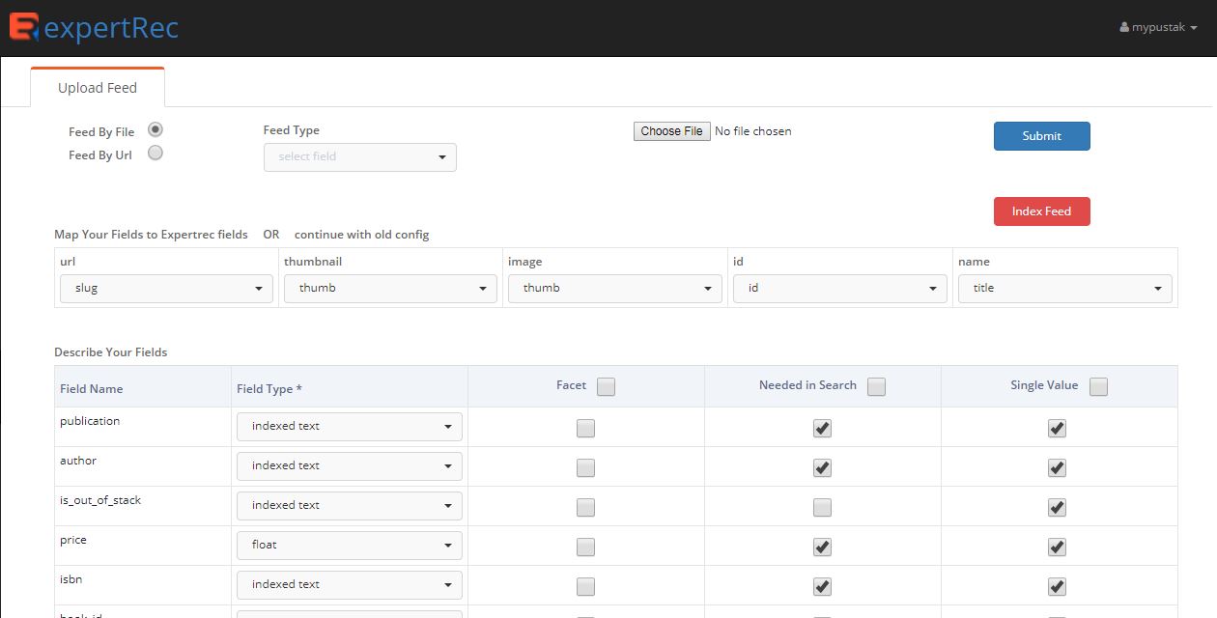Click continue with old config
The width and height of the screenshot is (1217, 618).
pos(360,234)
